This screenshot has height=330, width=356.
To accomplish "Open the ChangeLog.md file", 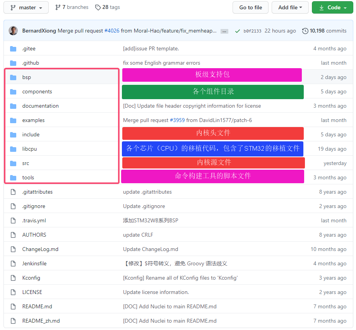I will [x=40, y=249].
